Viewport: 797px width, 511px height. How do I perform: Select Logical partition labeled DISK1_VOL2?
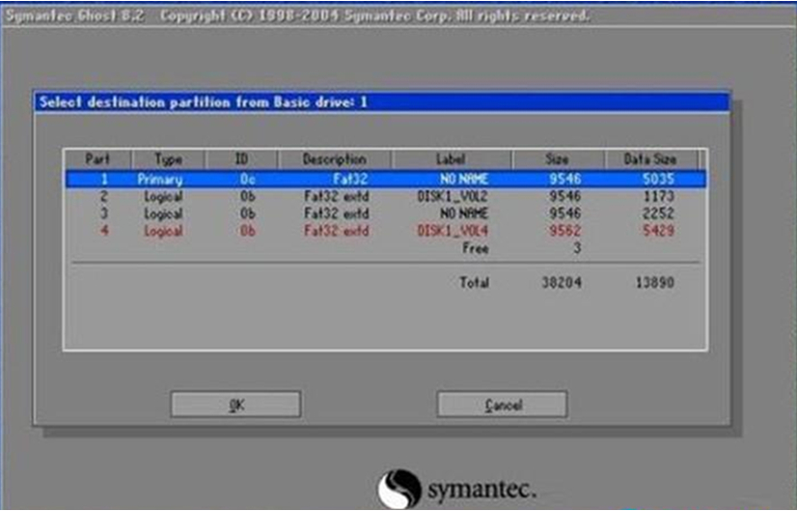[x=386, y=196]
